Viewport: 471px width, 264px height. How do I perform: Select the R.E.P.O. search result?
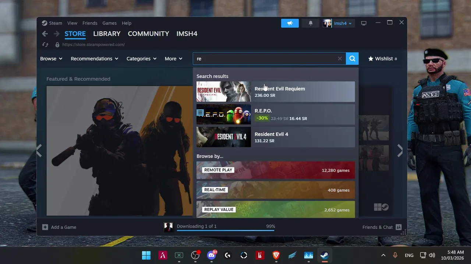tap(276, 114)
